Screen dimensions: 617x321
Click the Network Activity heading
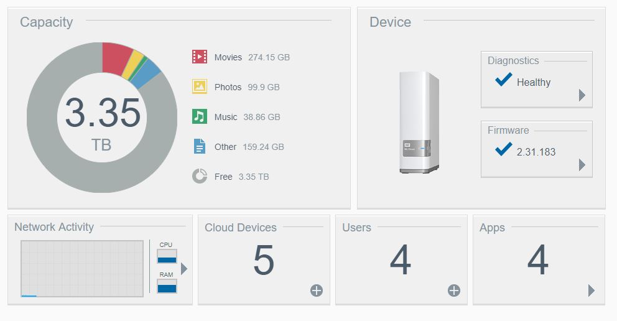tap(54, 227)
